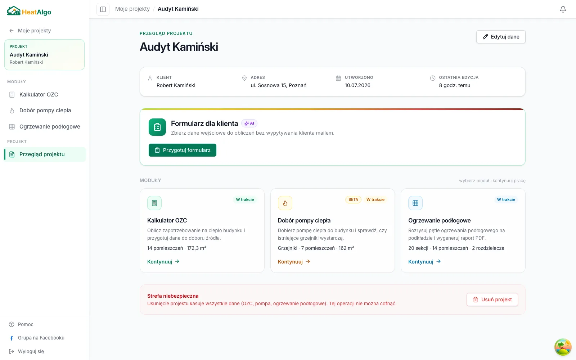Click the Audyt Kamiński breadcrumb text
Viewport: 576px width, 360px height.
(178, 9)
